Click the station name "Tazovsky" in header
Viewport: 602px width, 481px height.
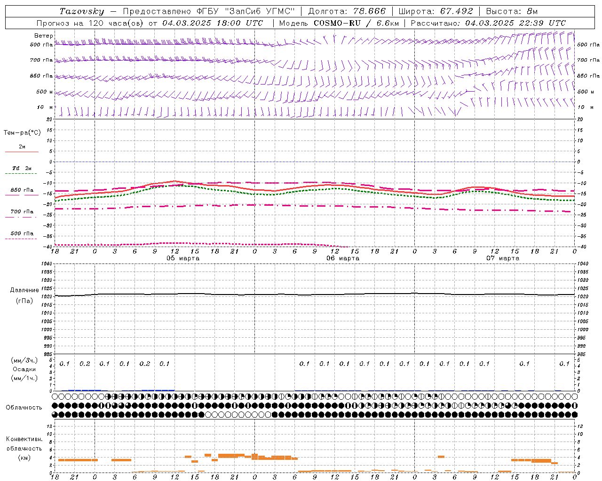coord(82,11)
